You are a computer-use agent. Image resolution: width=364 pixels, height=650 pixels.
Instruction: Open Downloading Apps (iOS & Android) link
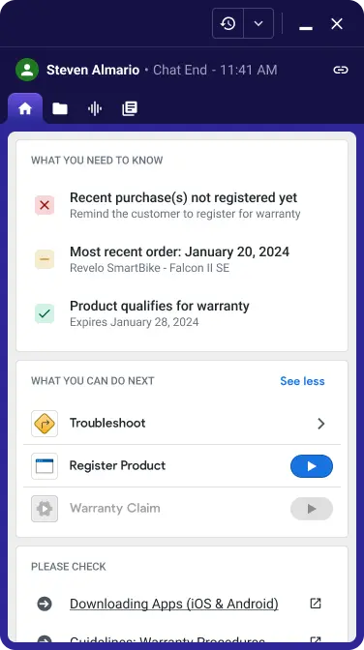point(174,604)
